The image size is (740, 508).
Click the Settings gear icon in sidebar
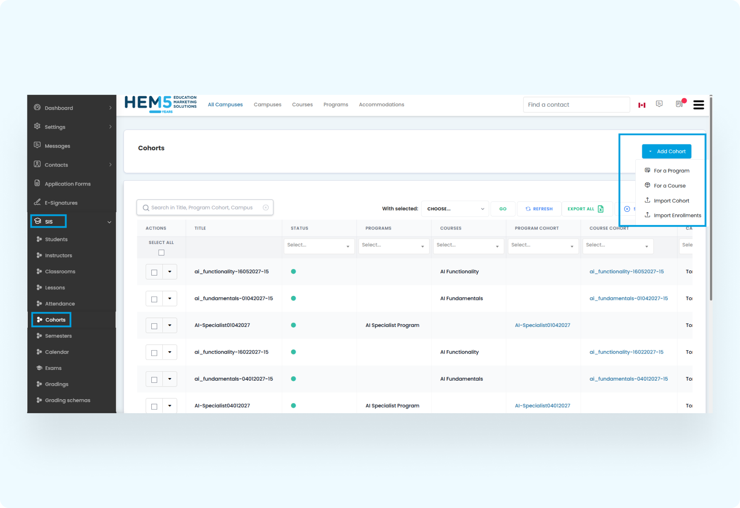coord(37,126)
